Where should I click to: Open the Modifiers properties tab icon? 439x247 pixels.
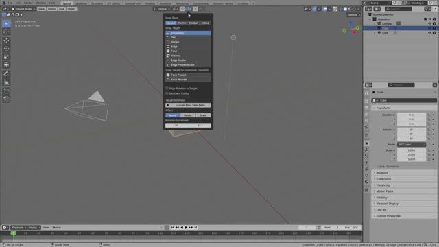[x=366, y=150]
